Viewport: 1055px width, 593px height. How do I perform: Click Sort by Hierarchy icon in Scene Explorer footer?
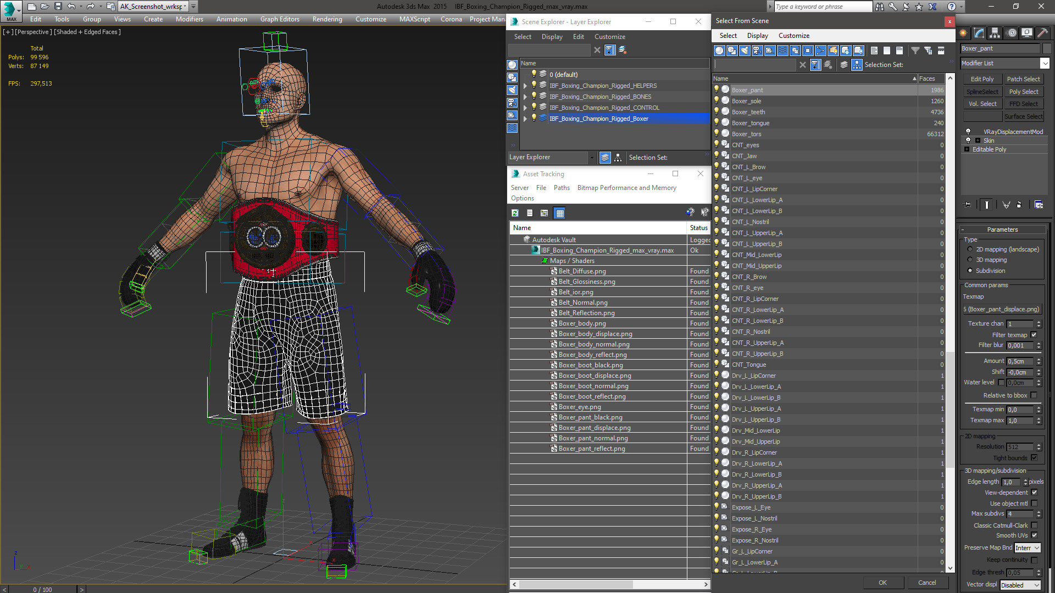pos(618,158)
